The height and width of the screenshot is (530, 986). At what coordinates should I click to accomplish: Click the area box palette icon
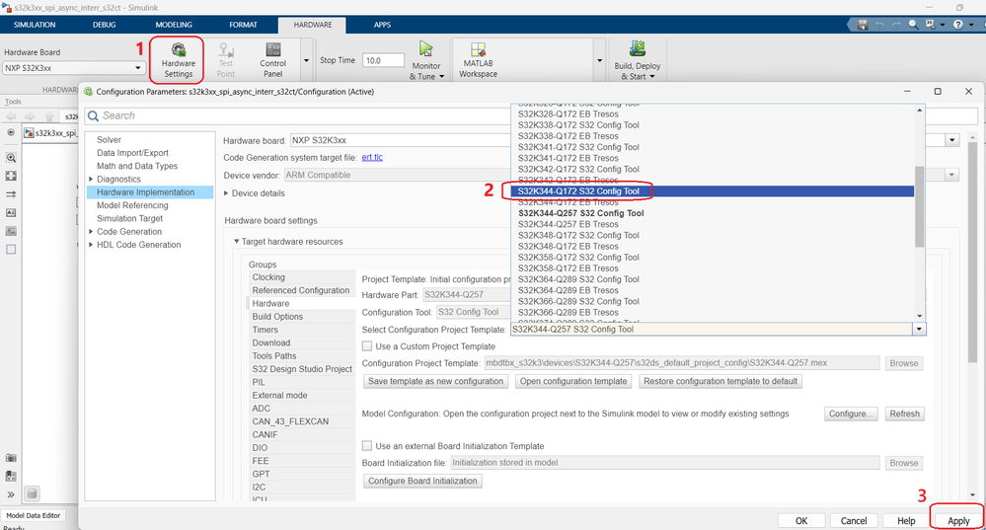click(x=11, y=249)
